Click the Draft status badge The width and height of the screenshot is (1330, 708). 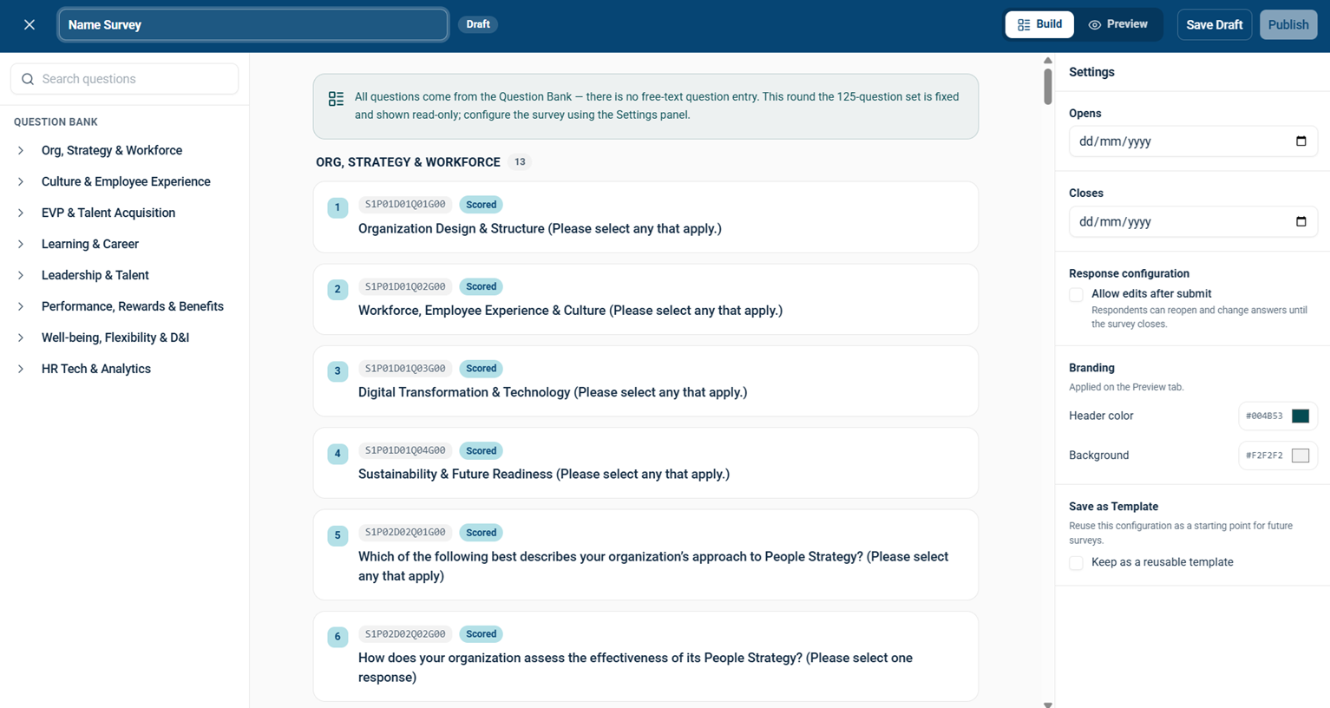click(478, 24)
